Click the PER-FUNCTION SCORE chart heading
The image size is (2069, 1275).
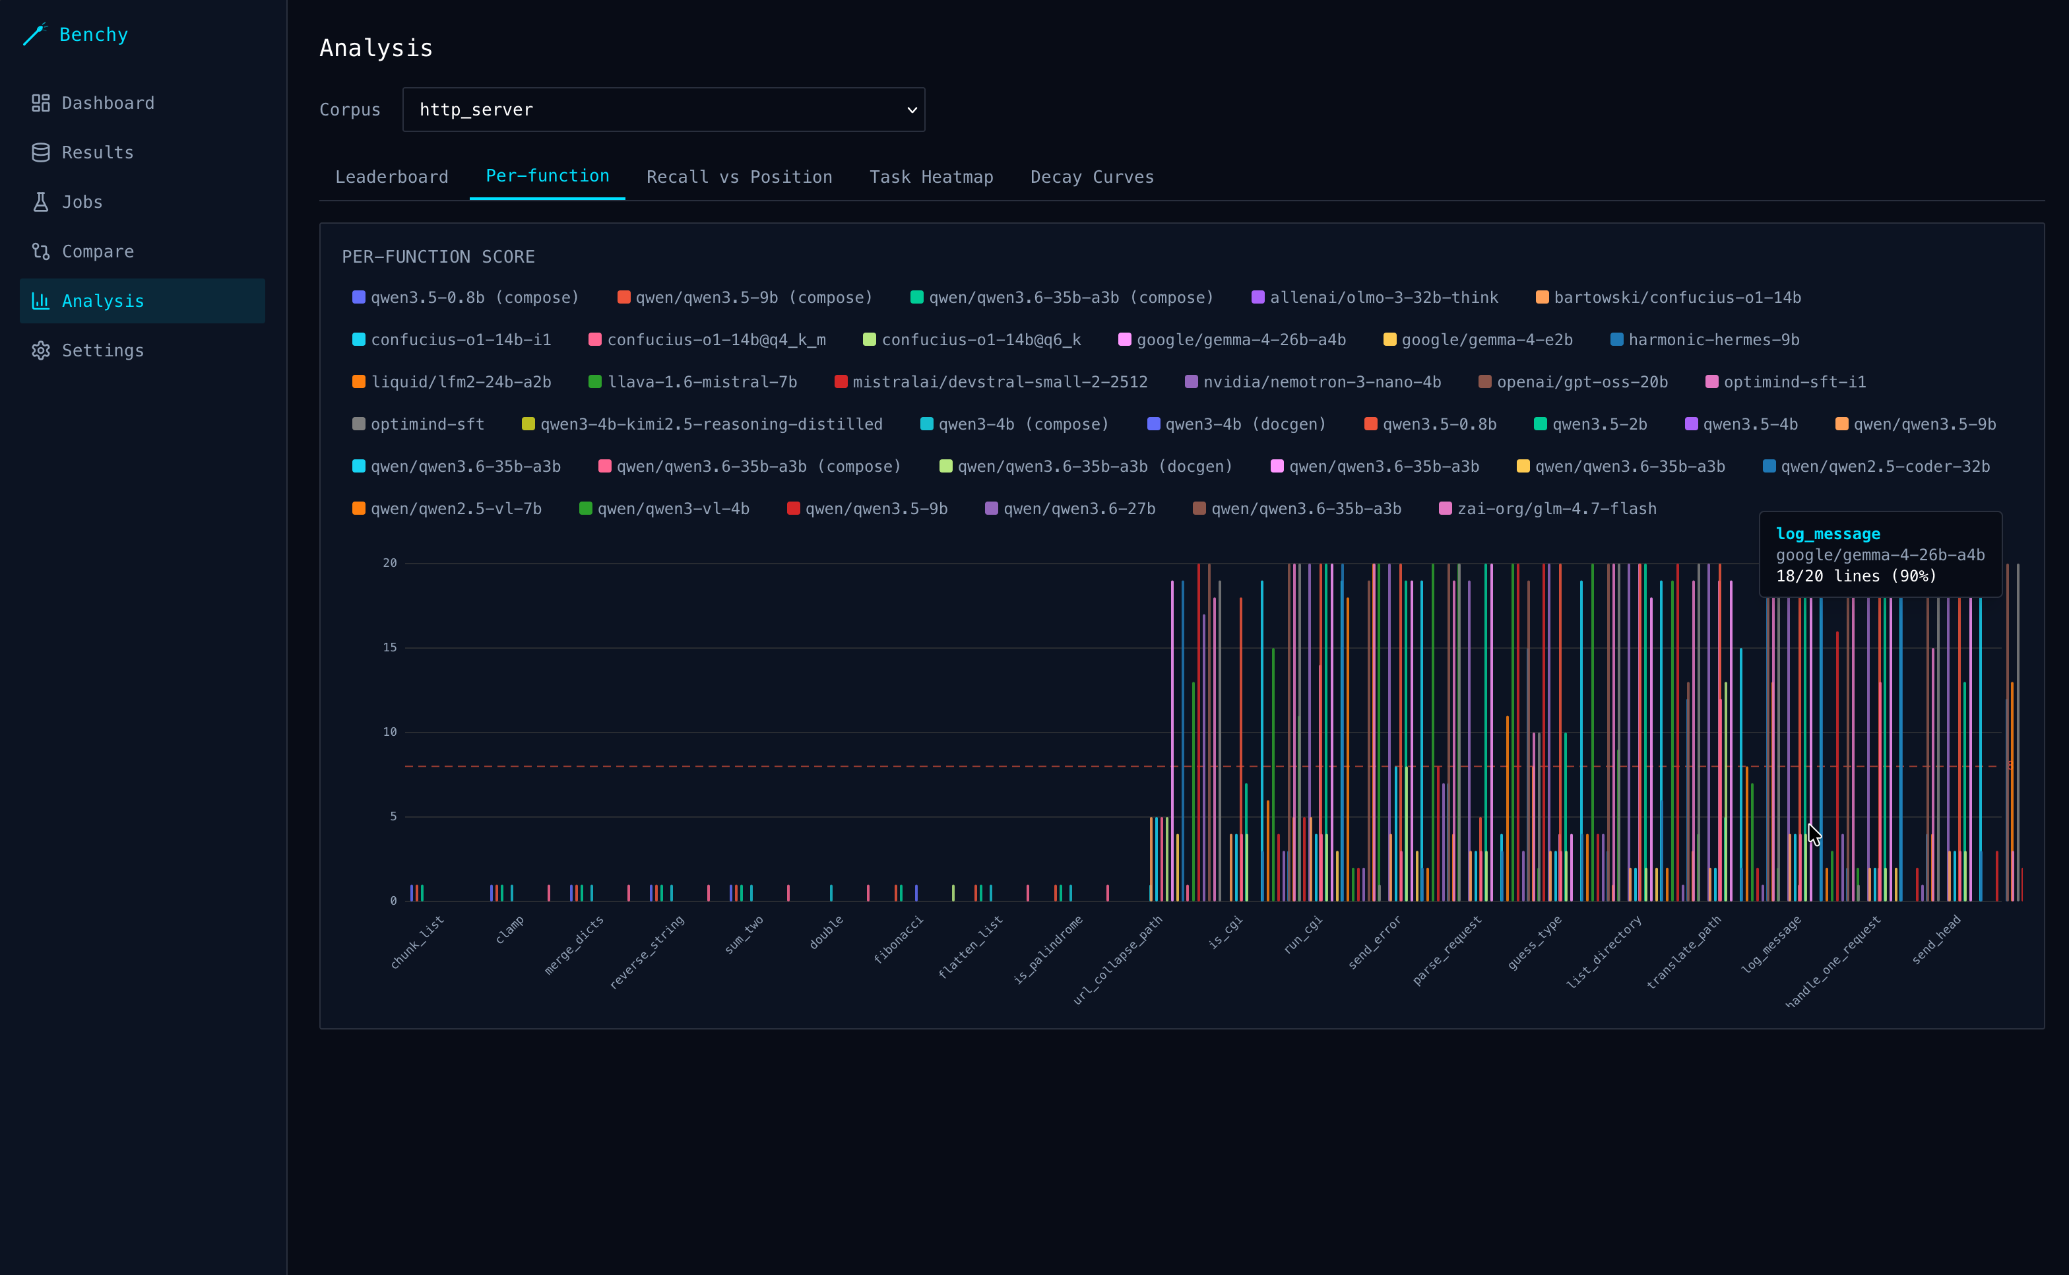pos(438,257)
